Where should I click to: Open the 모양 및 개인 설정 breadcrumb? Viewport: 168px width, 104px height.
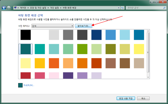point(38,8)
